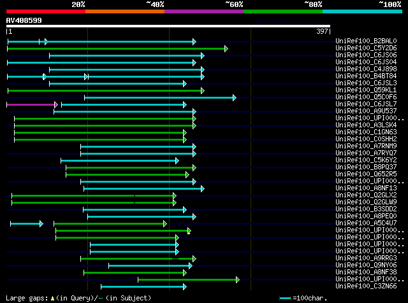Click the green ~80% identity legend segment
Screen dimensions: 408x303
click(x=283, y=11)
